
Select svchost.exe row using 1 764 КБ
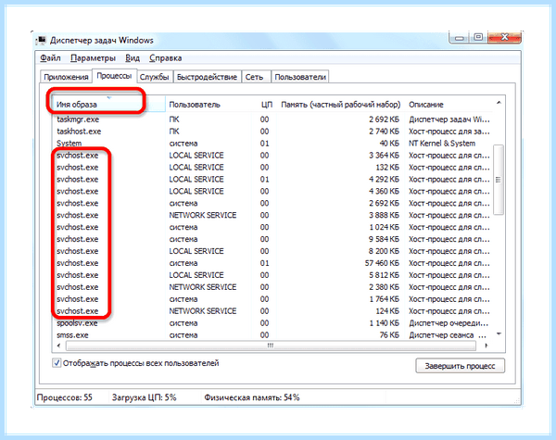pos(273,299)
